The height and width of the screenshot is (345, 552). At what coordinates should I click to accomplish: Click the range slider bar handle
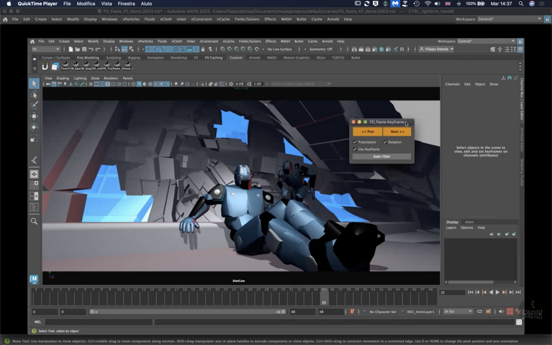187,311
